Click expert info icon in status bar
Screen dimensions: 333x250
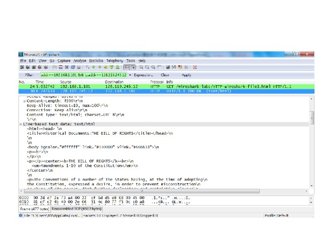pos(21,215)
